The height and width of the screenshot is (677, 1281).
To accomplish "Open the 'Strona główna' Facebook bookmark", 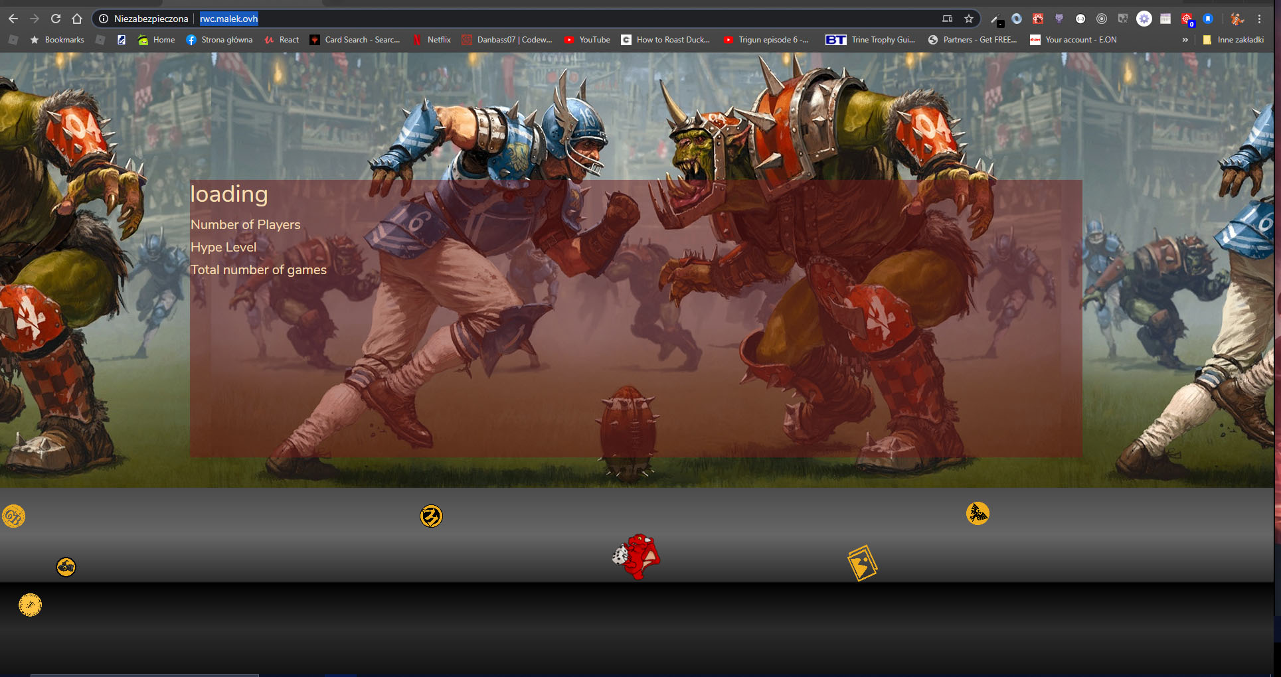I will pyautogui.click(x=219, y=40).
